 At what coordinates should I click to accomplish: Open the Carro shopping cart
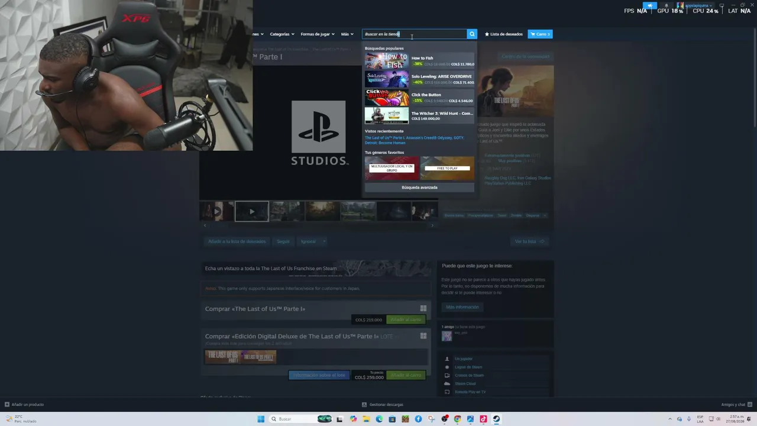pyautogui.click(x=540, y=34)
